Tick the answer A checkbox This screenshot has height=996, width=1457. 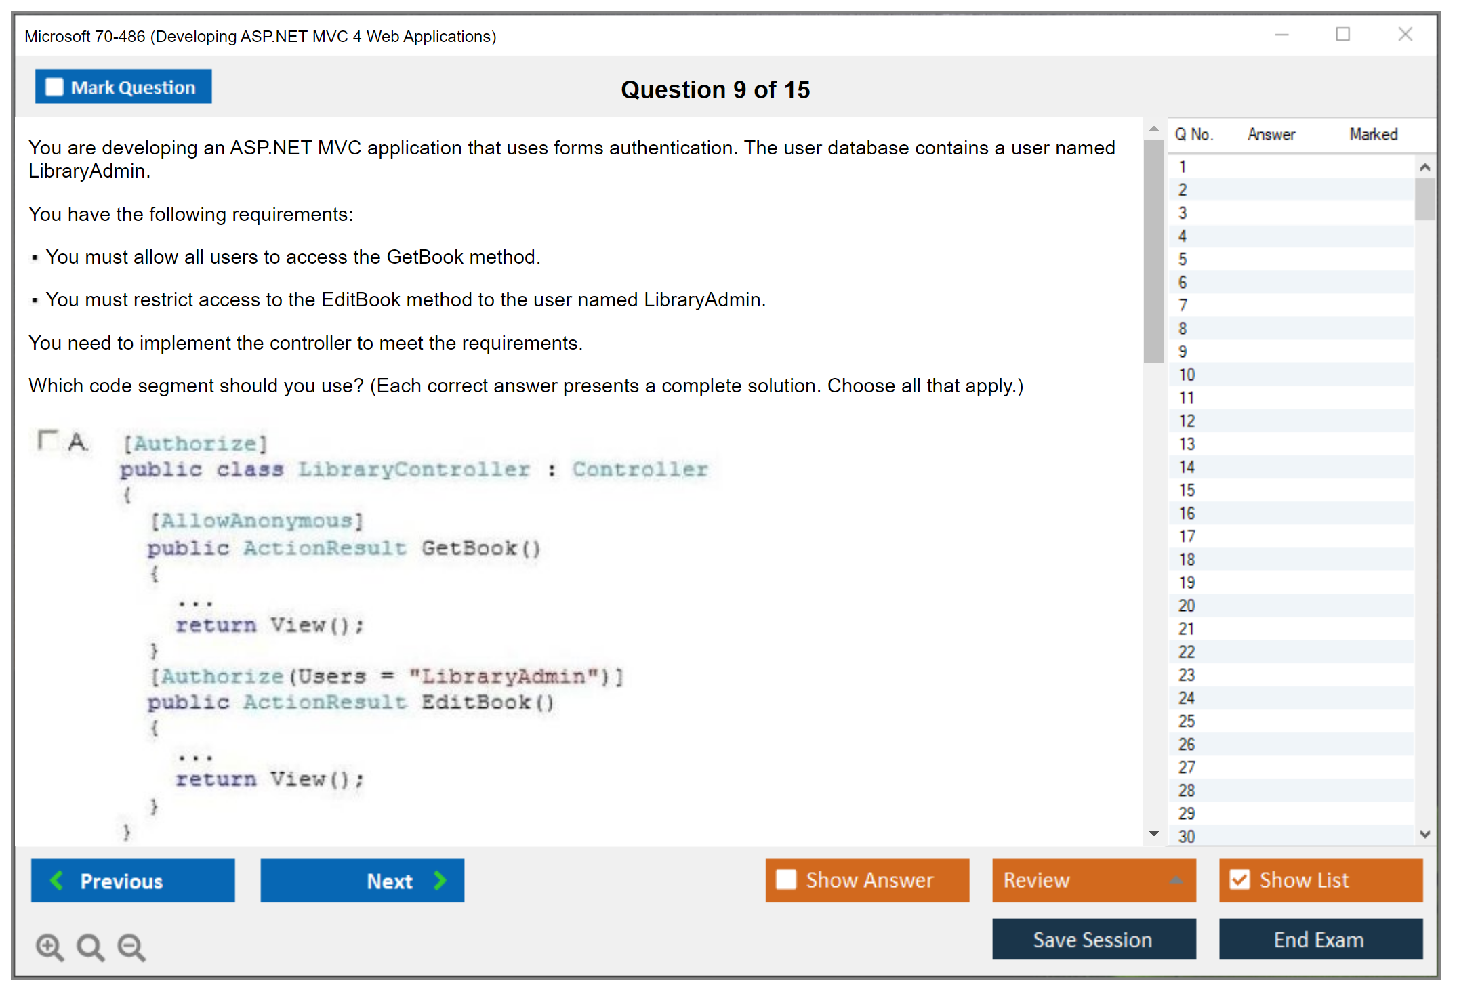(47, 440)
